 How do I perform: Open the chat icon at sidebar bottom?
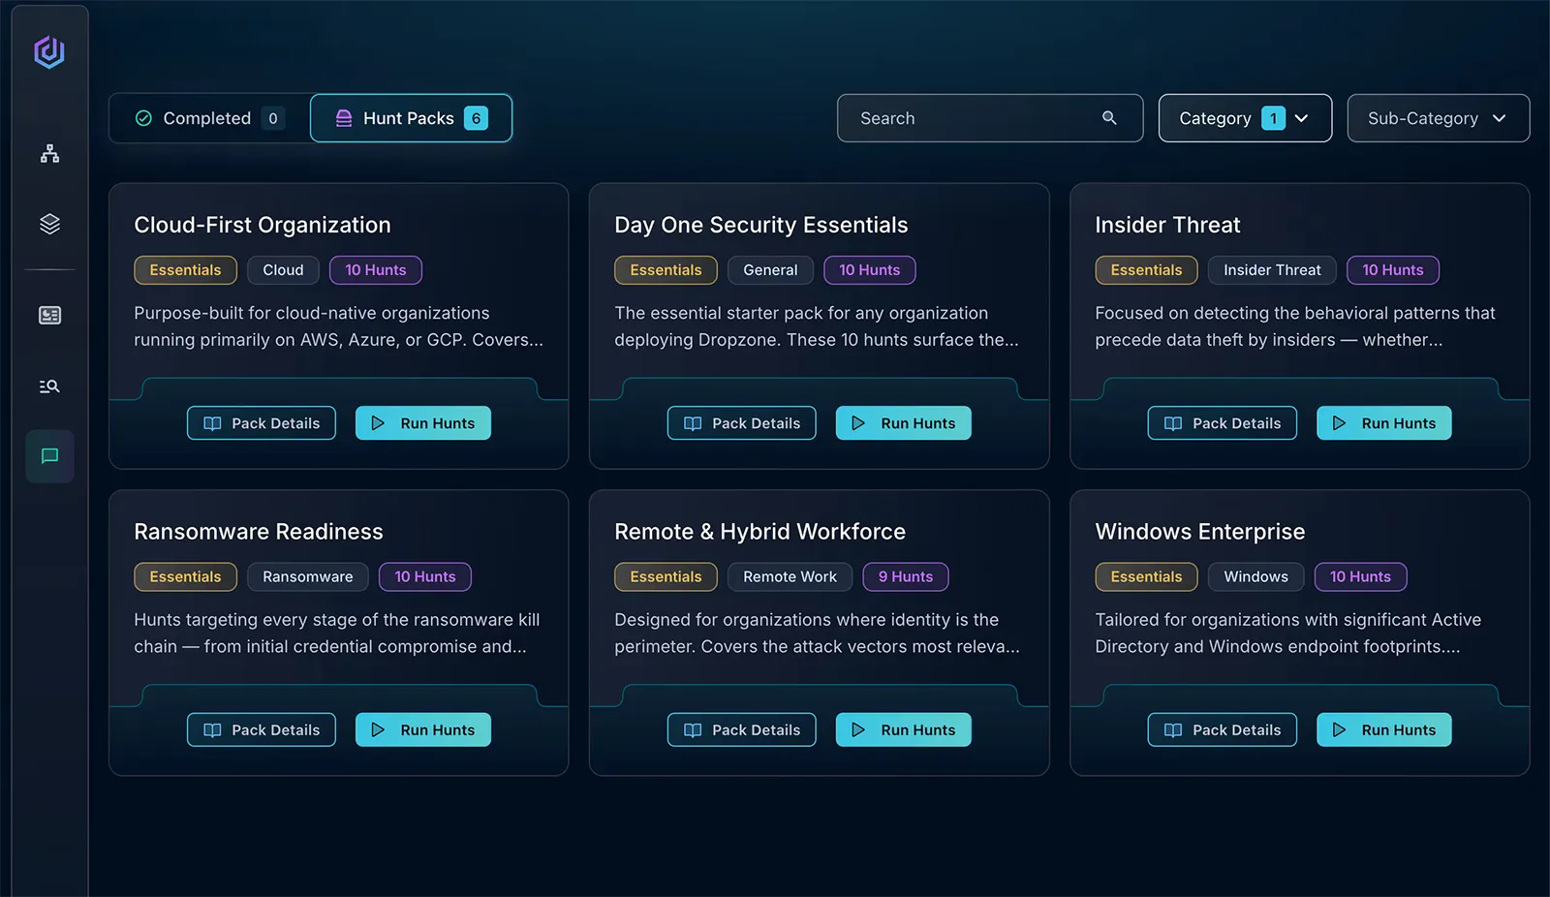point(49,456)
